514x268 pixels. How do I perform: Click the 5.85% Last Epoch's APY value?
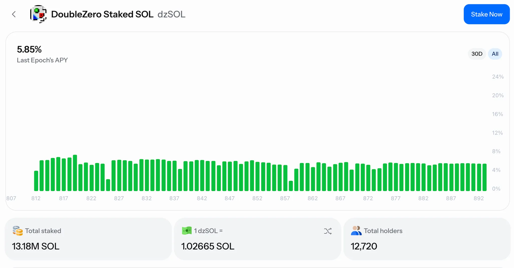pos(29,49)
